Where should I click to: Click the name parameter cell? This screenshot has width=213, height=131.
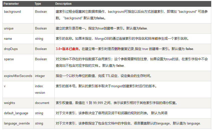click(8, 39)
